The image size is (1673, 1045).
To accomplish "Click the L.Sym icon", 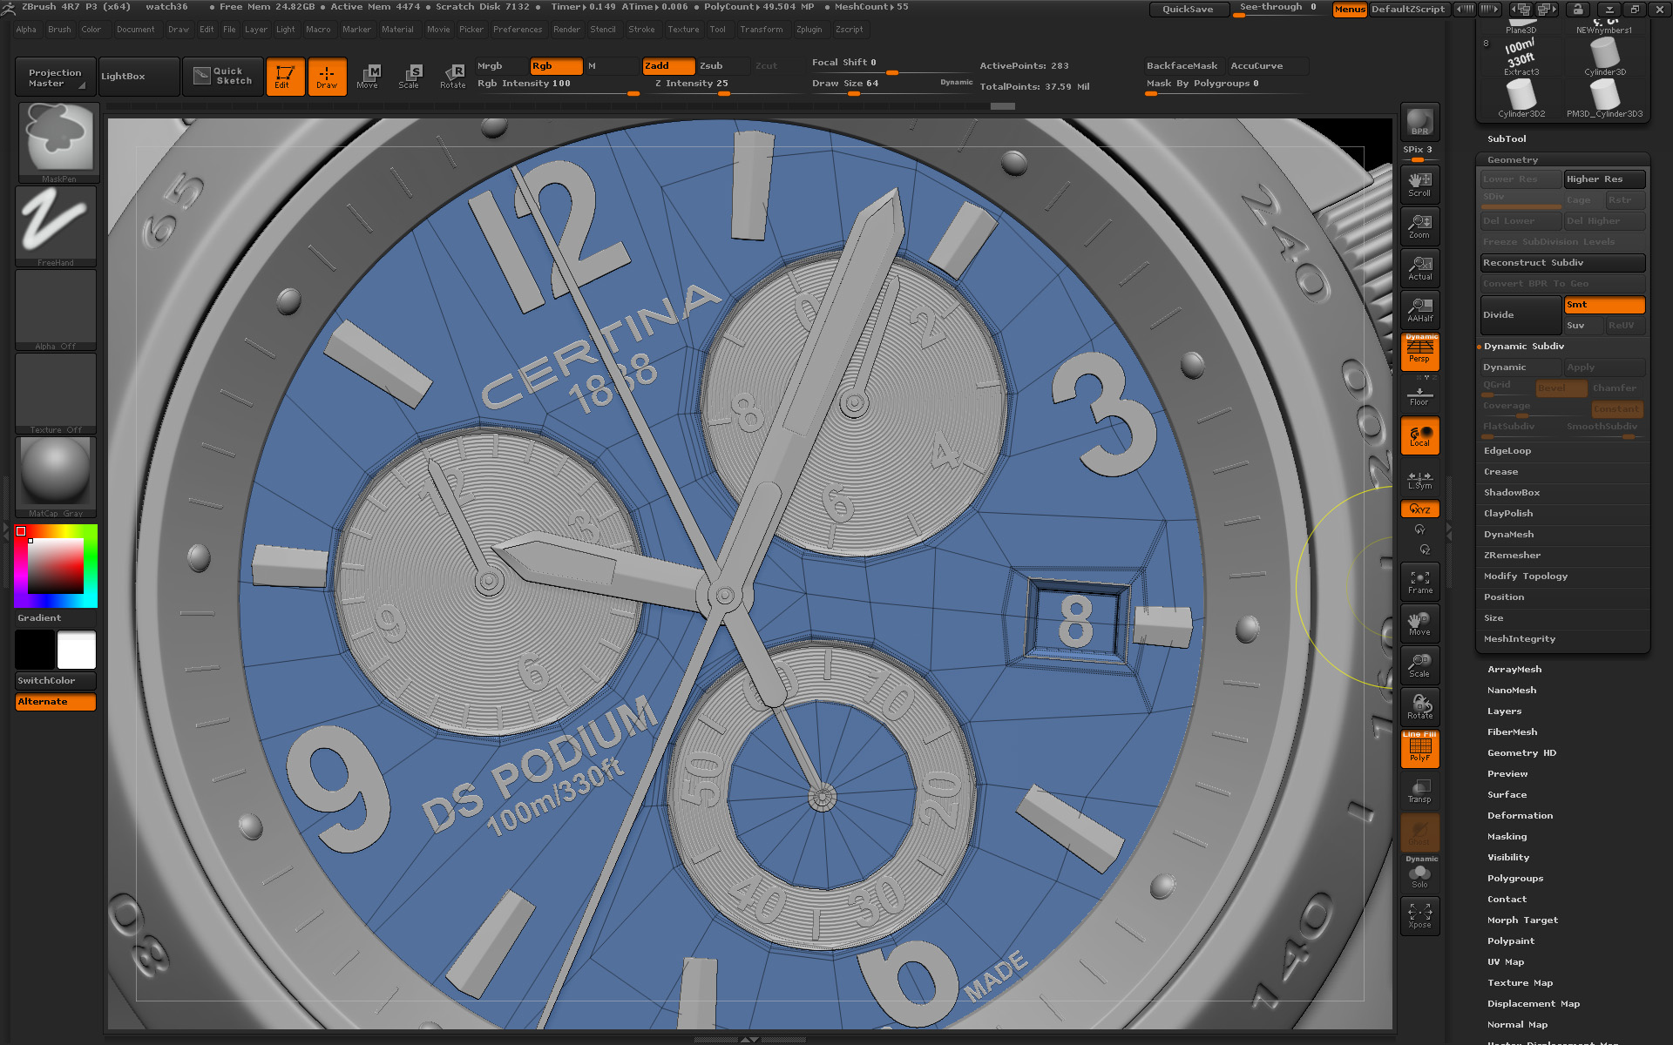I will (x=1419, y=480).
